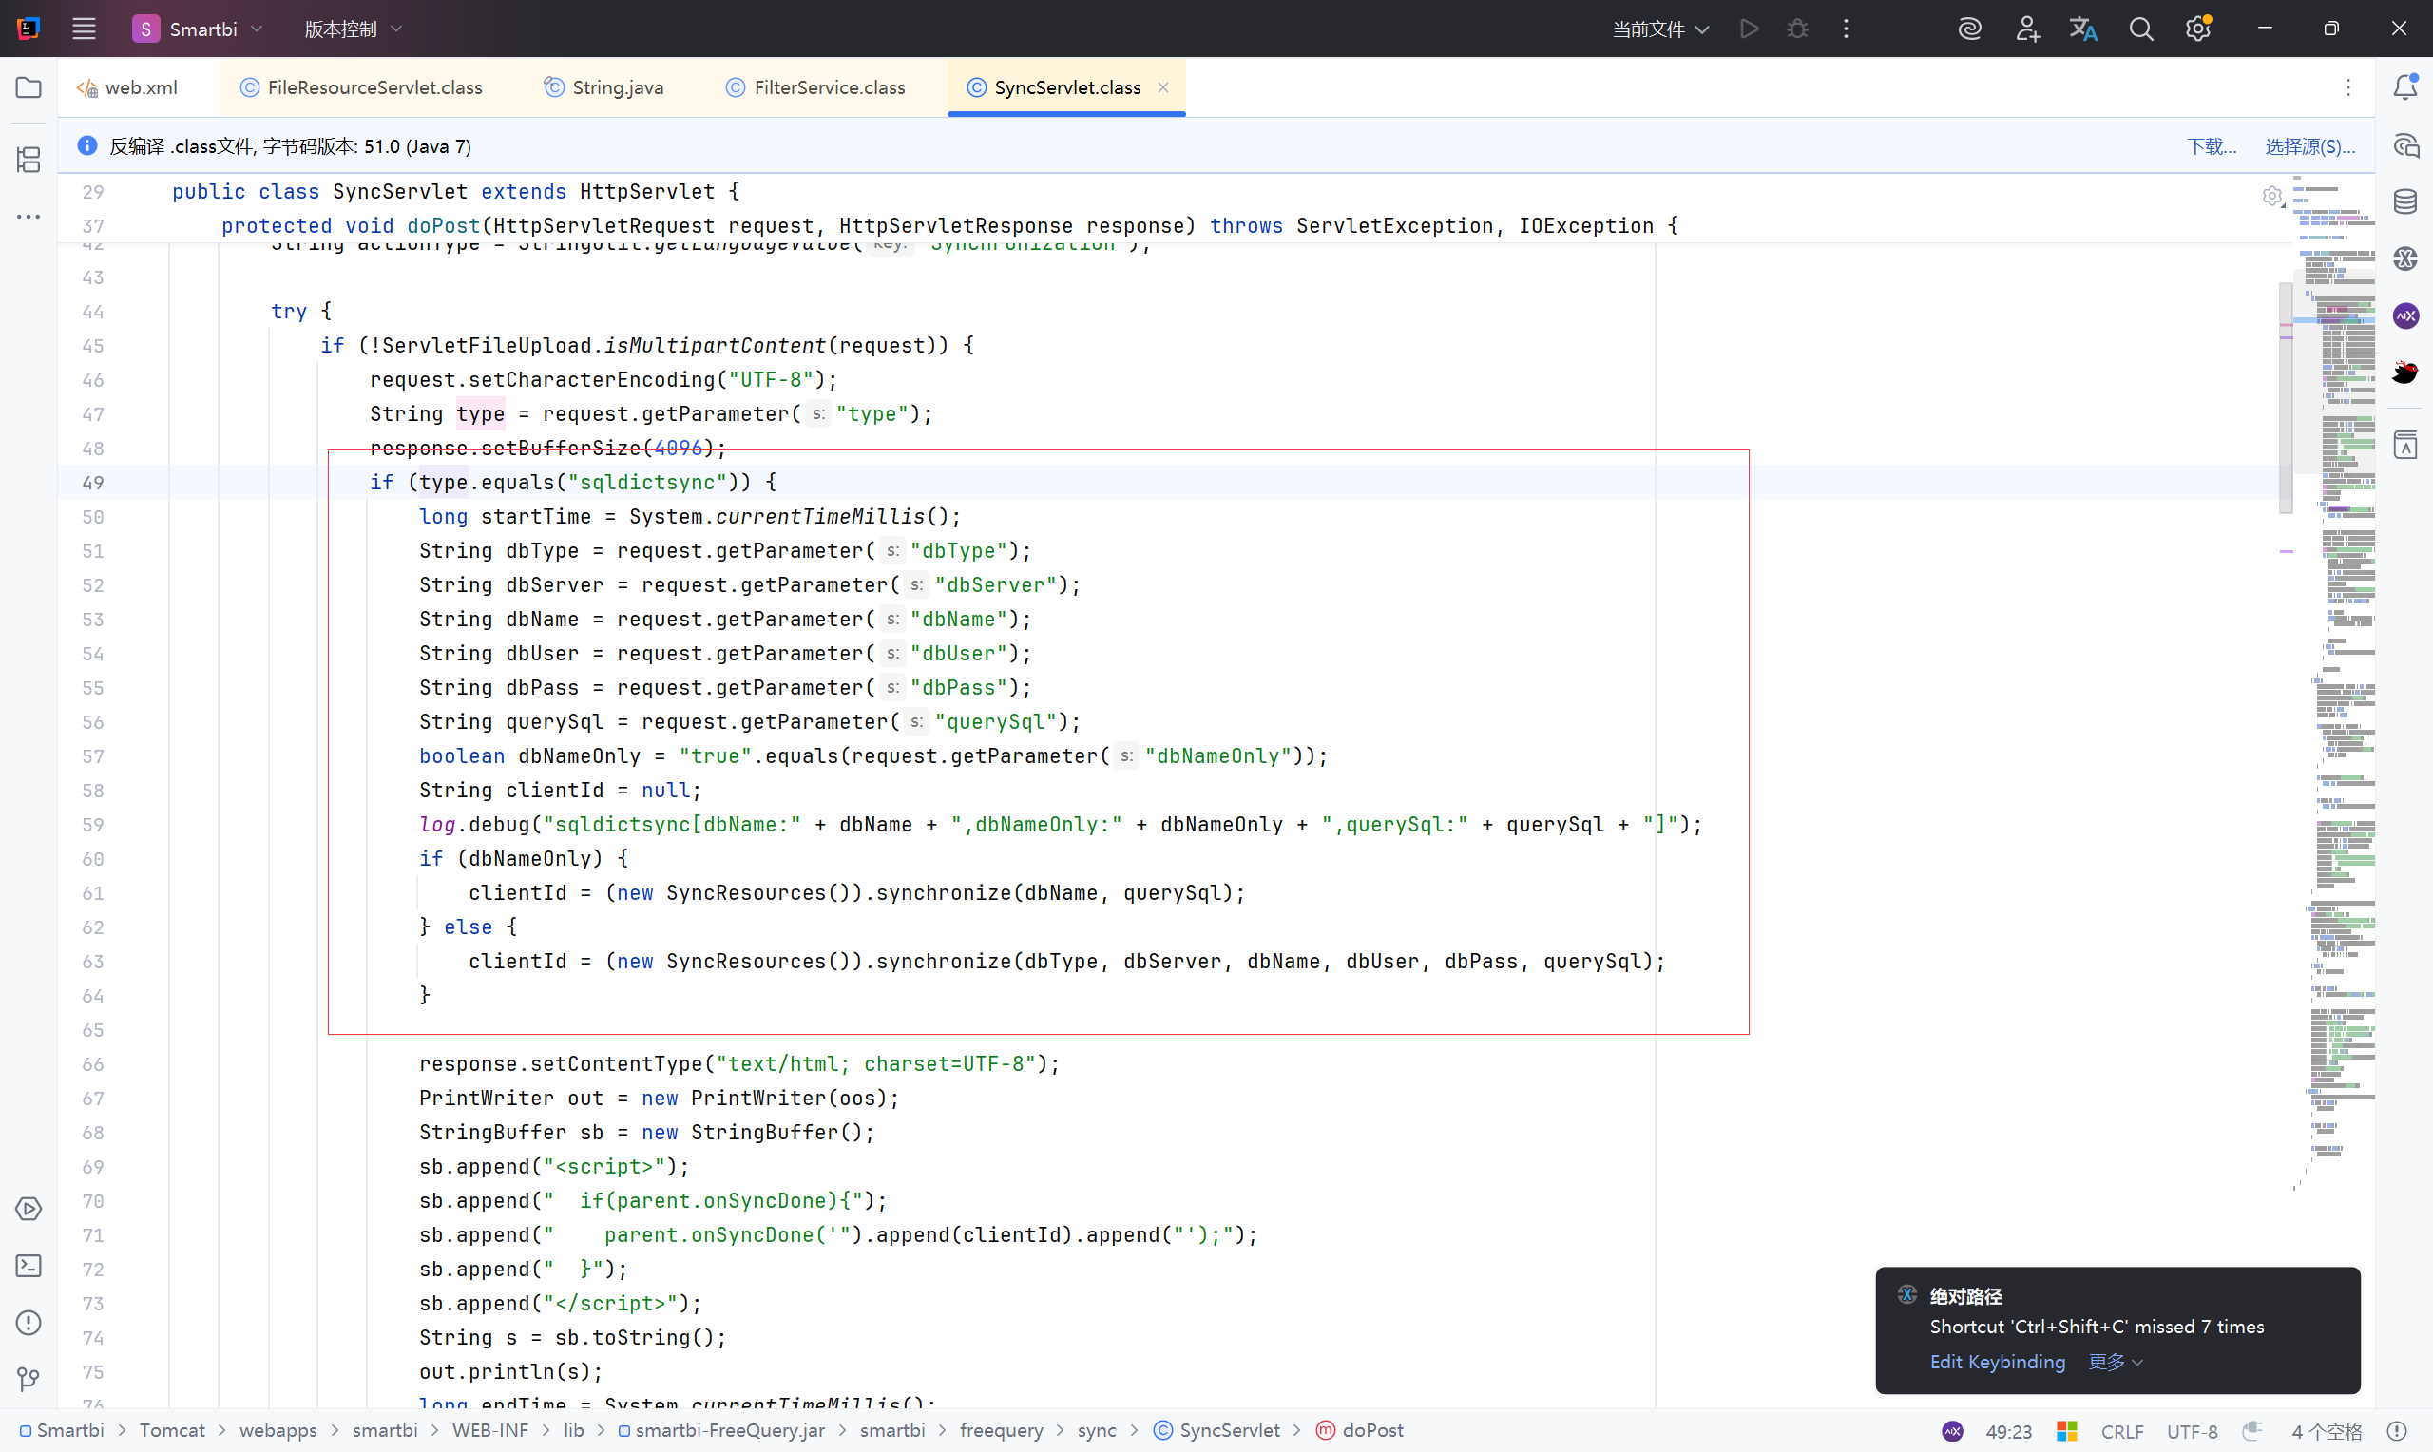Open the Structure tool window

29,160
